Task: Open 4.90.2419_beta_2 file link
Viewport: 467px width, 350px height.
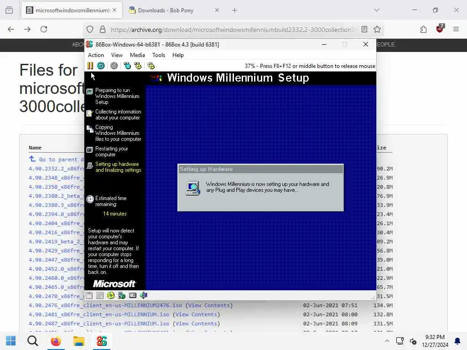Action: click(56, 242)
